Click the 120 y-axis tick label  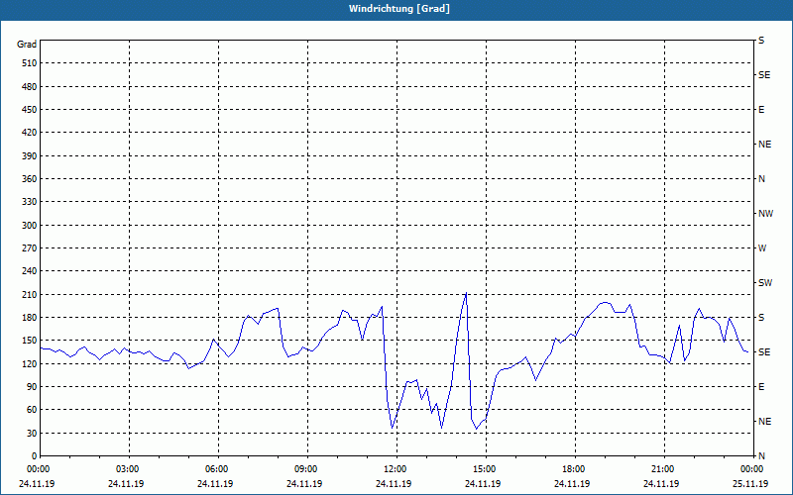click(x=30, y=363)
